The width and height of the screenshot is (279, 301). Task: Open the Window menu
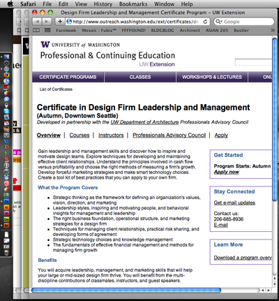coord(165,4)
